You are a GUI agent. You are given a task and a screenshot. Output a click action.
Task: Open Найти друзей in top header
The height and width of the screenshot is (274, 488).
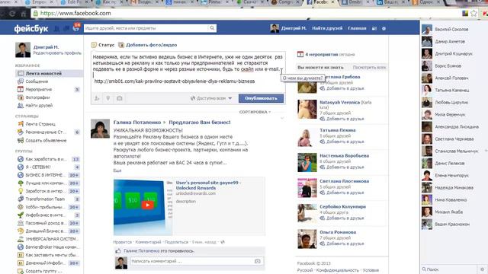point(327,28)
